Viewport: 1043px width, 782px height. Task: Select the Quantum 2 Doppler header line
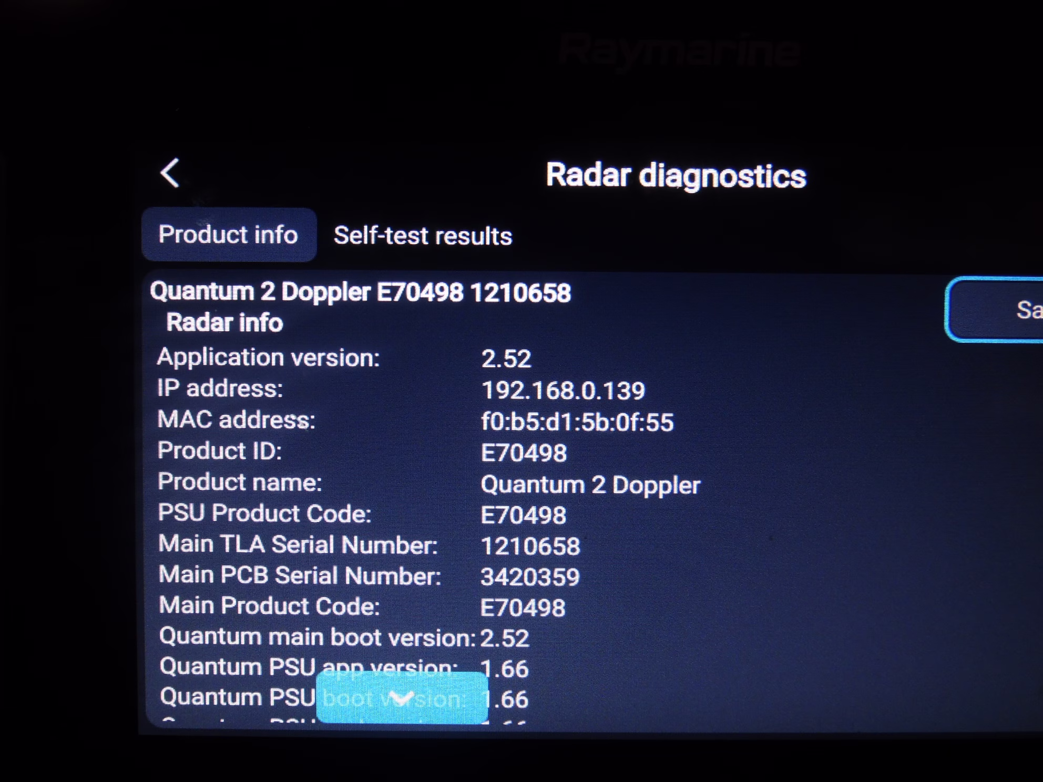coord(360,292)
